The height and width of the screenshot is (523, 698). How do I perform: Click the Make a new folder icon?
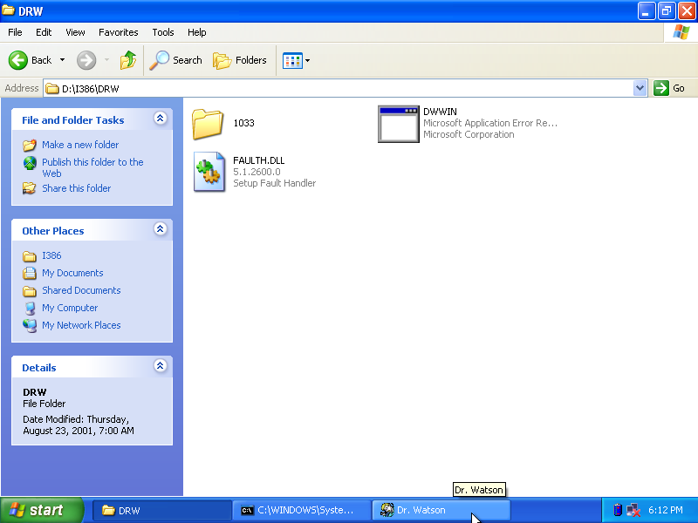(30, 145)
